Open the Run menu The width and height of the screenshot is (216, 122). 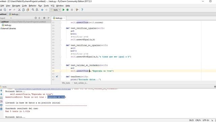[40, 6]
